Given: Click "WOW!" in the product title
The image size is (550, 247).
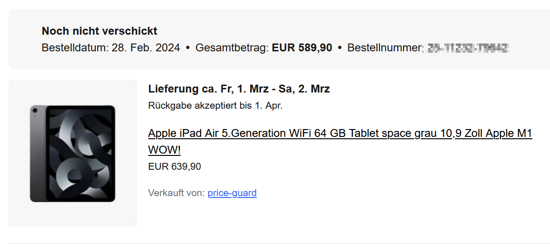Looking at the screenshot, I should (x=164, y=150).
